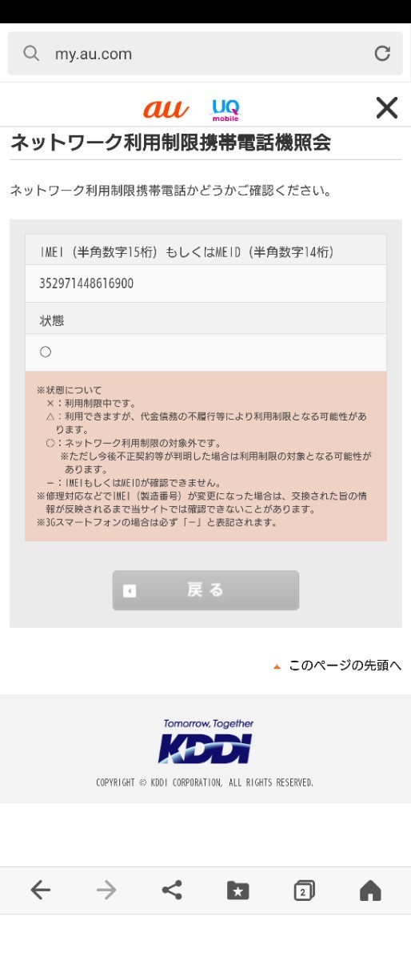Click the orange triangle page-top marker
Viewport: 411px width, 961px height.
coord(277,665)
